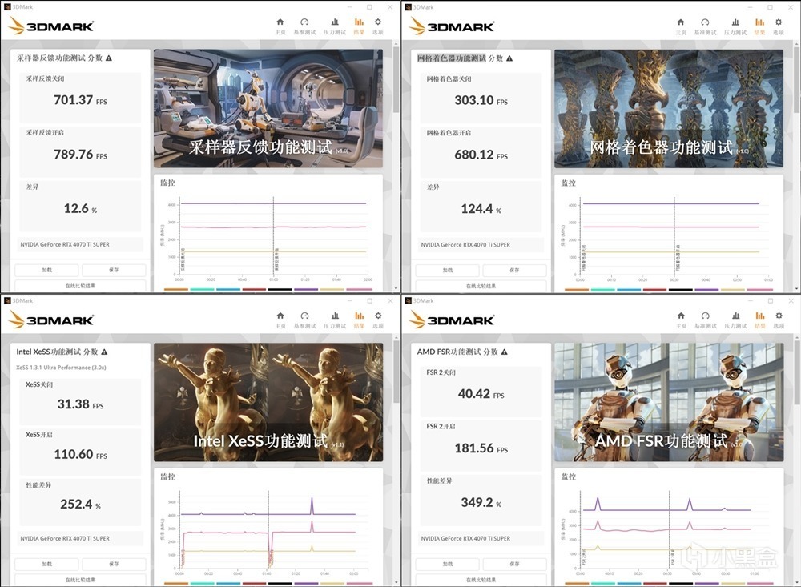The image size is (801, 587).
Task: Click XeSS 1.3.1 Ultra Performance (3.0x) text
Action: (62, 368)
